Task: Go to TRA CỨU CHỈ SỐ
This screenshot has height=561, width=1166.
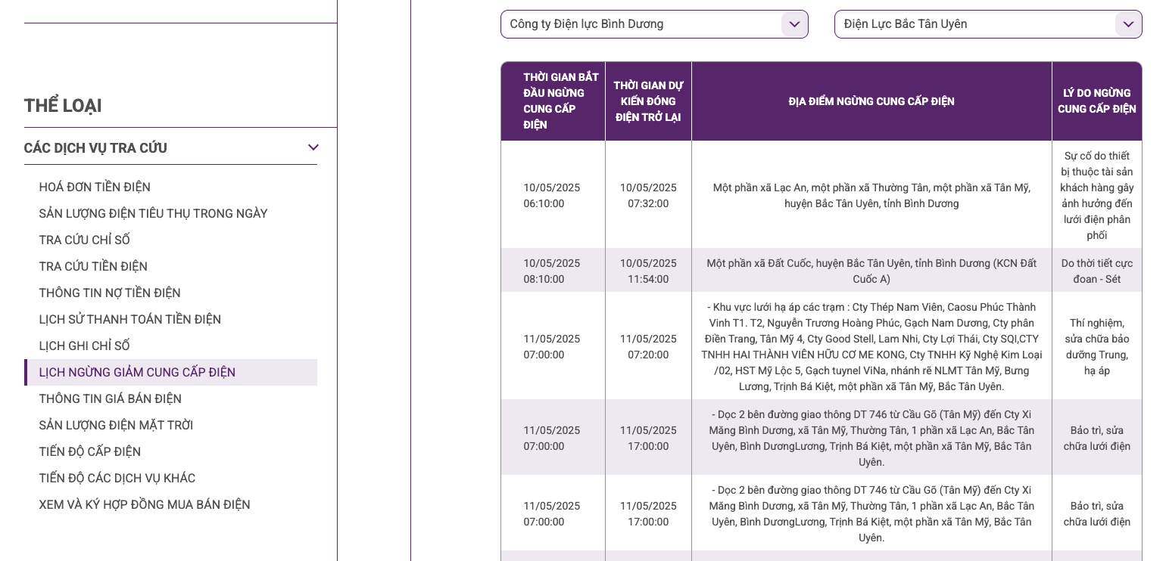Action: point(85,240)
